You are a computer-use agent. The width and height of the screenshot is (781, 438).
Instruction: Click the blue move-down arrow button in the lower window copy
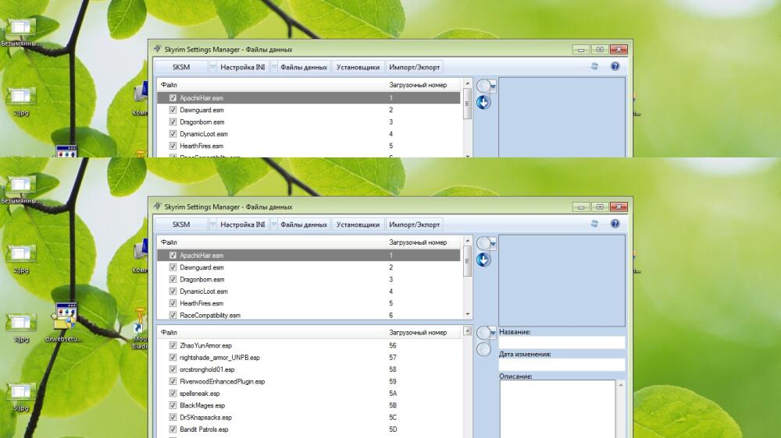click(x=483, y=260)
